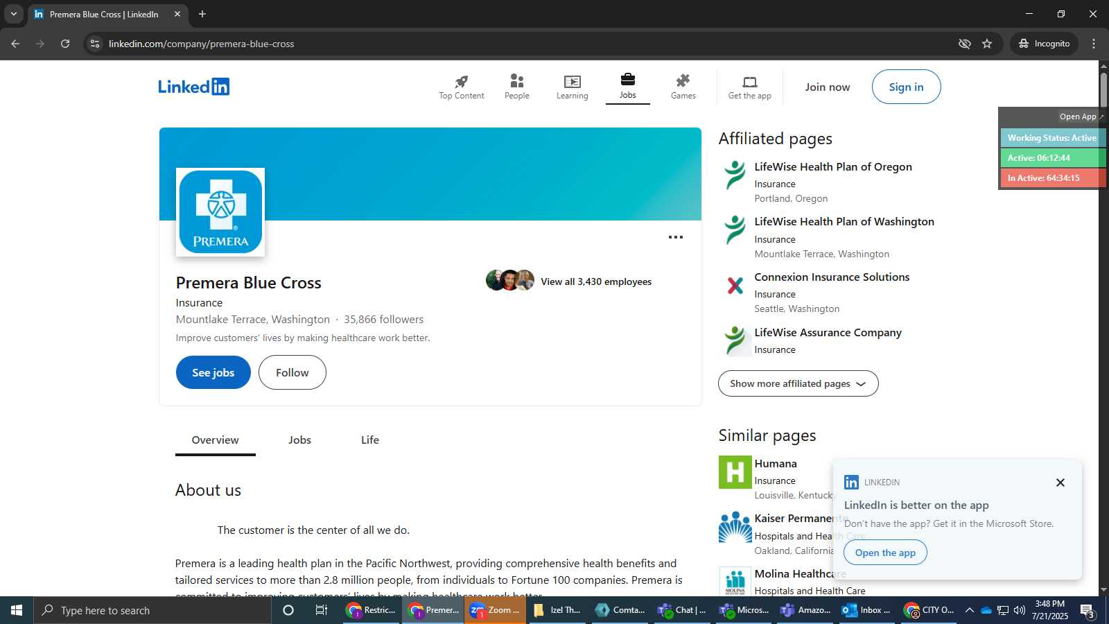This screenshot has height=624, width=1109.
Task: Click the Connexion red X logo
Action: pos(735,285)
